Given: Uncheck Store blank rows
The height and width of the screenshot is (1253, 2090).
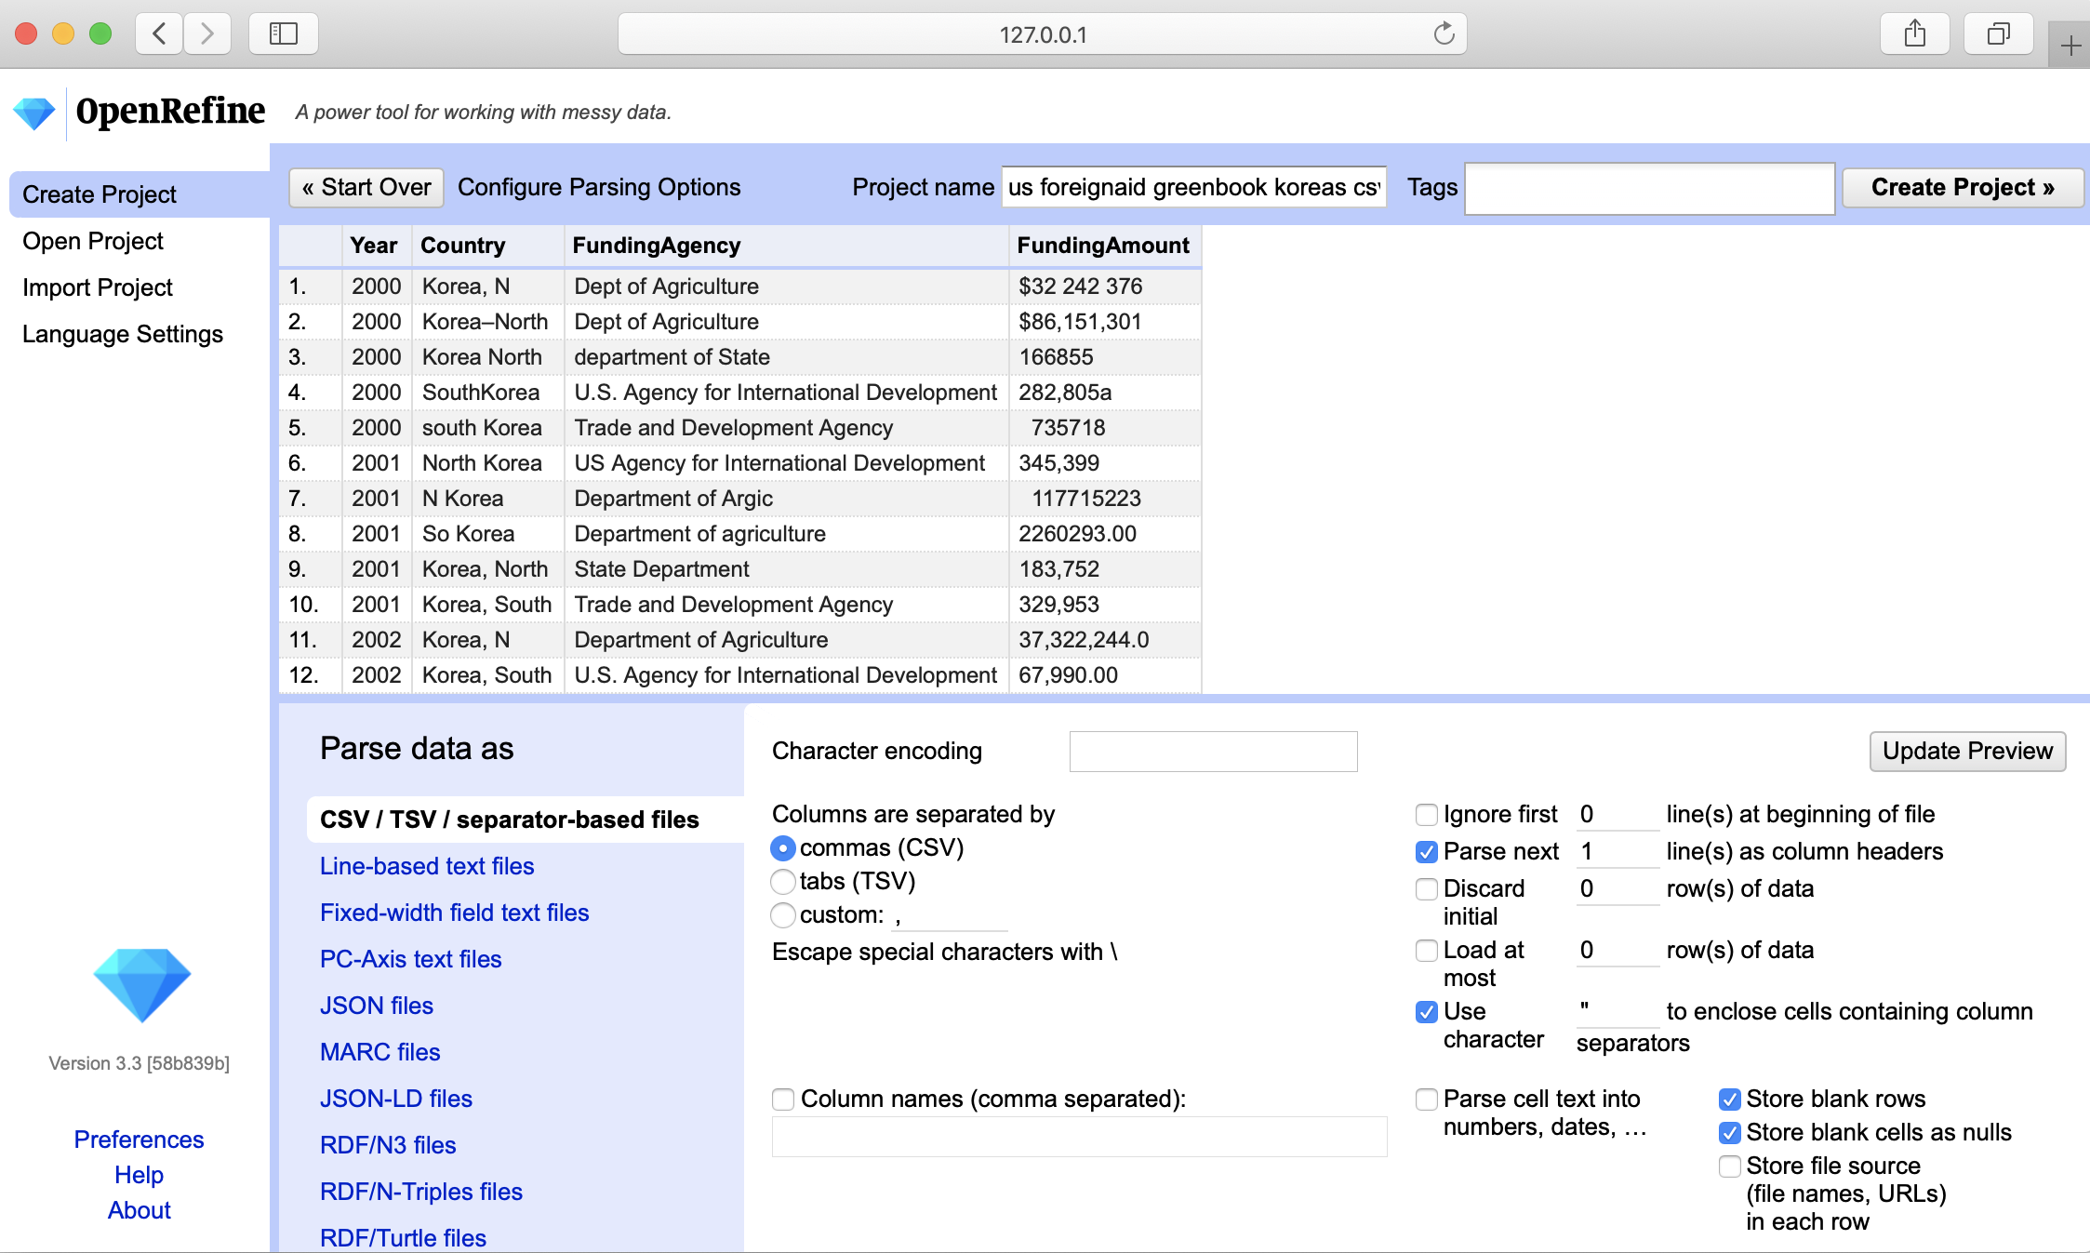Looking at the screenshot, I should coord(1729,1100).
